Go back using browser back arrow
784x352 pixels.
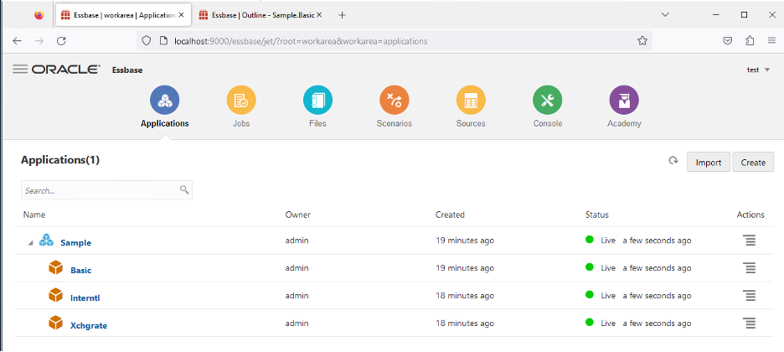click(x=17, y=41)
